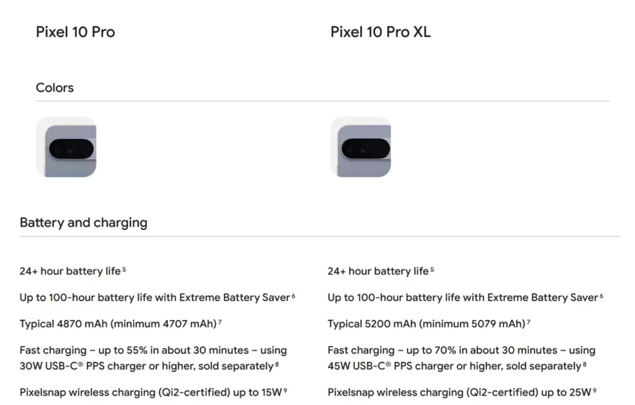The height and width of the screenshot is (405, 635).
Task: Open footnote 6 in the Pixel 10 Pro XL column
Action: coord(601,296)
